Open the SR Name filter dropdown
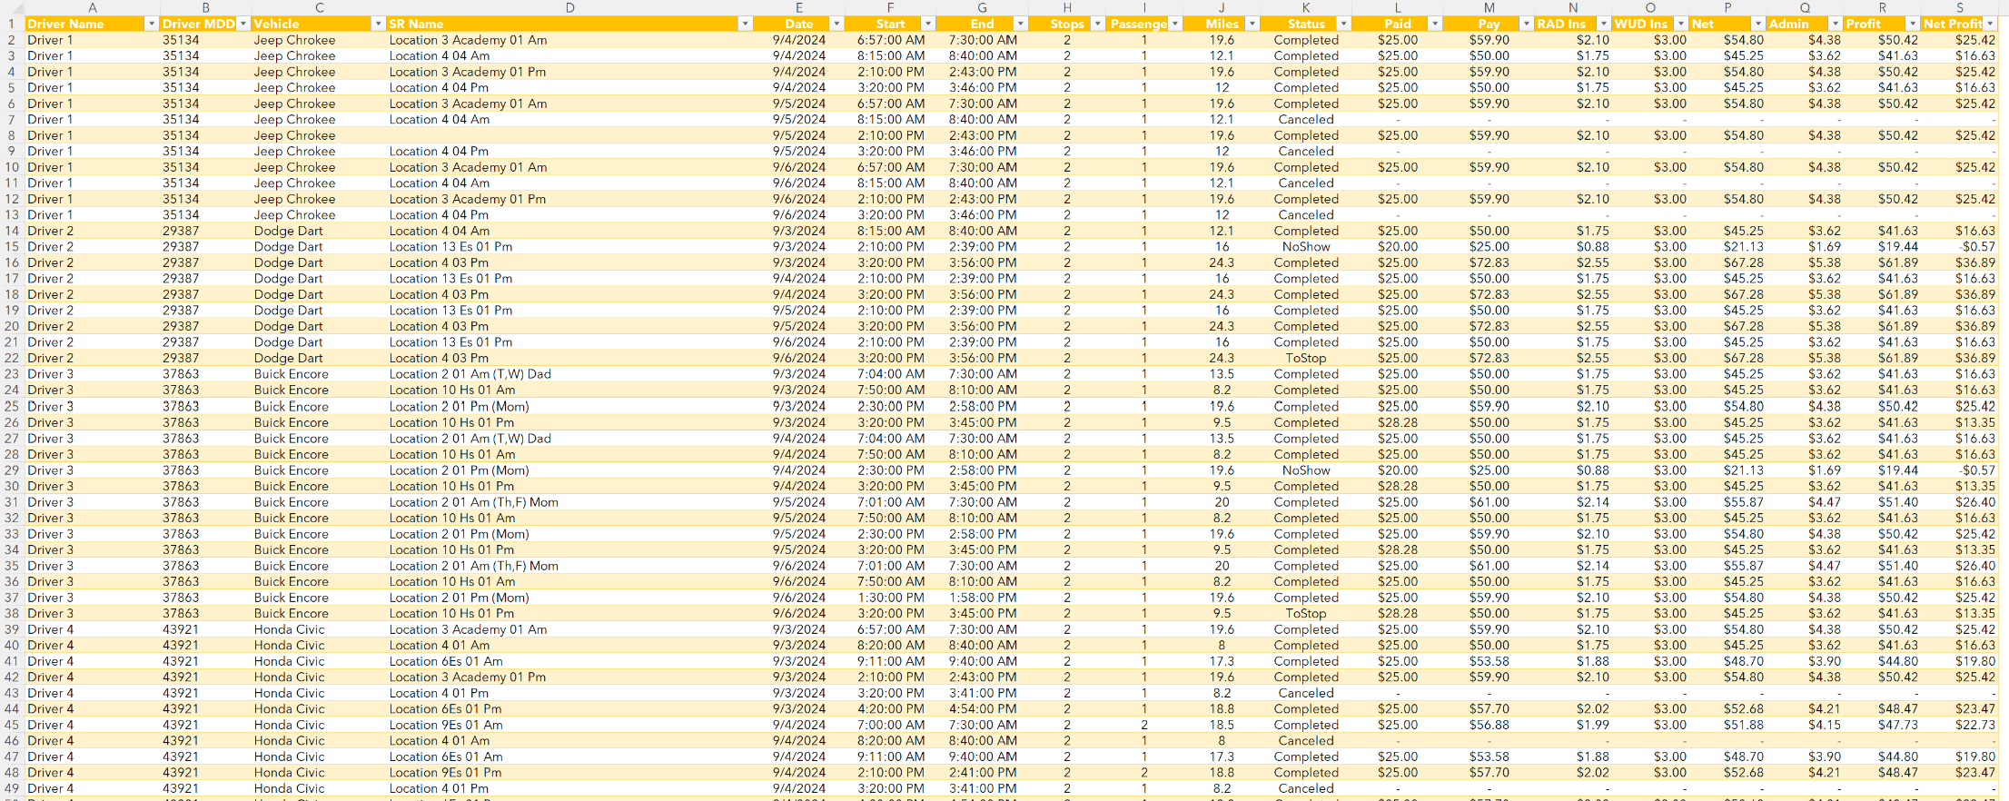The width and height of the screenshot is (2009, 801). coord(745,24)
